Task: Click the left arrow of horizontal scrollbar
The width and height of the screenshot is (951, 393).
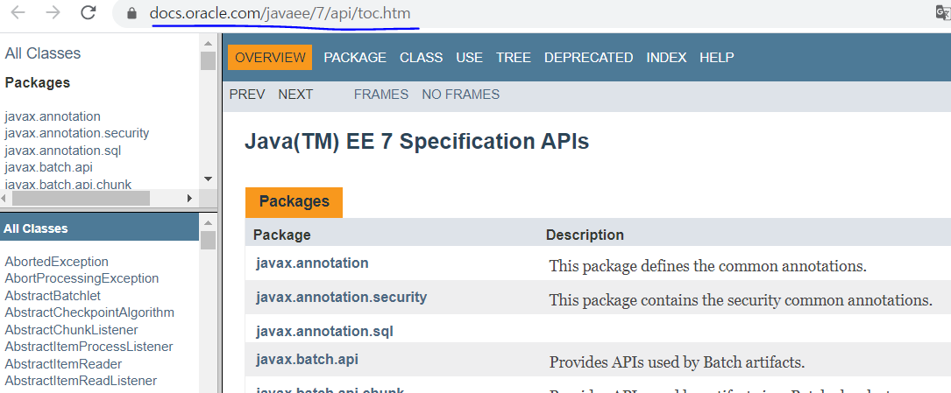Action: click(x=4, y=198)
